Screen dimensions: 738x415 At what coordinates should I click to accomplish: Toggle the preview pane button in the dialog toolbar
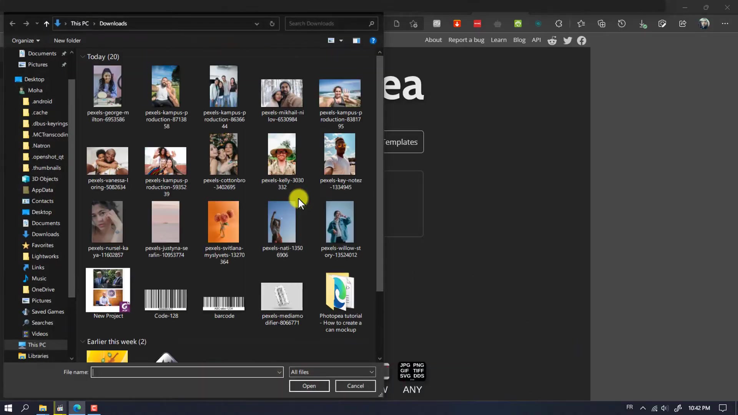357,40
